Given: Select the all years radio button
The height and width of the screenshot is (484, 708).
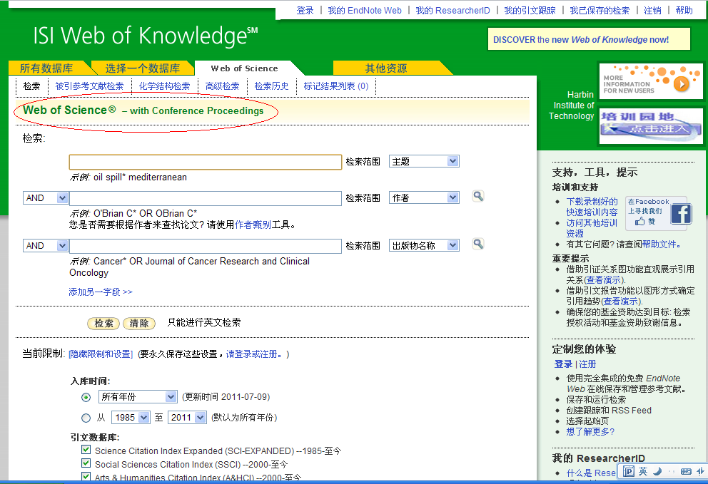Looking at the screenshot, I should 86,398.
